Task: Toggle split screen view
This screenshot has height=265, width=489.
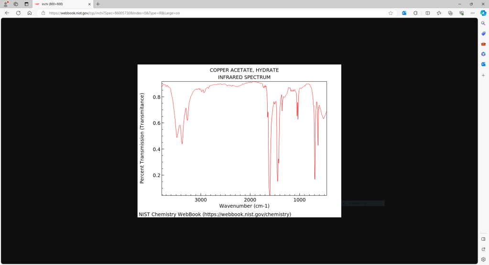Action: 427,13
